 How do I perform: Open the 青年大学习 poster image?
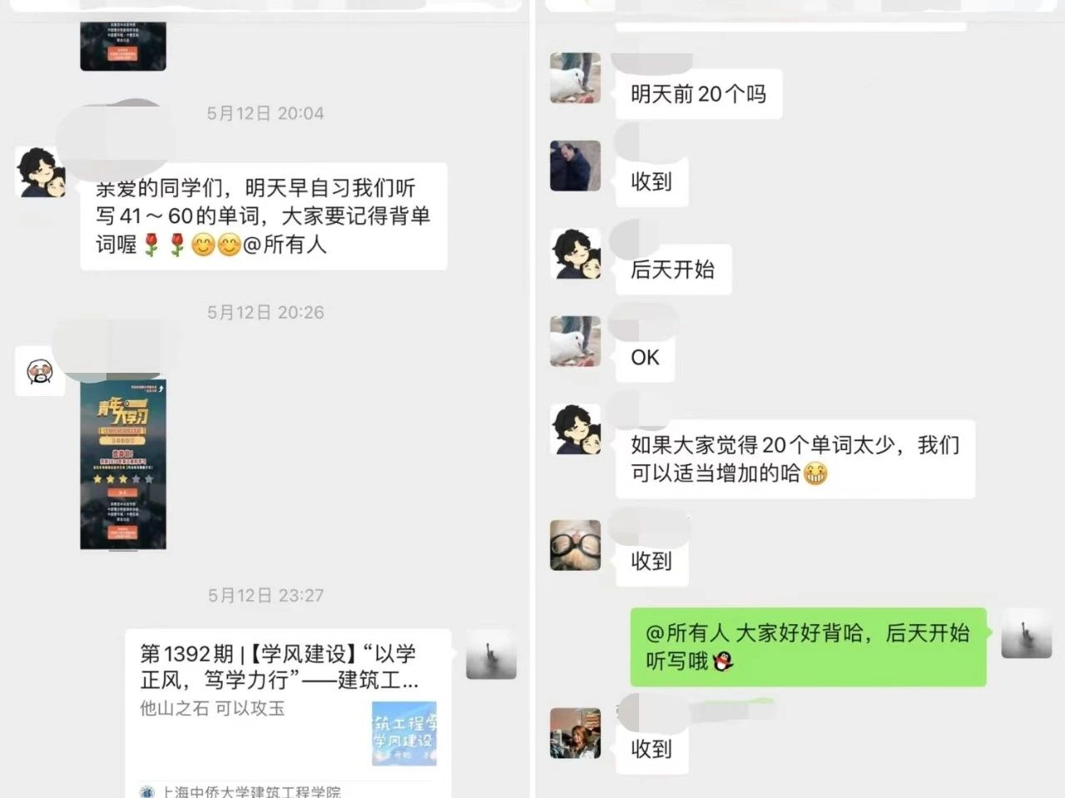(123, 464)
